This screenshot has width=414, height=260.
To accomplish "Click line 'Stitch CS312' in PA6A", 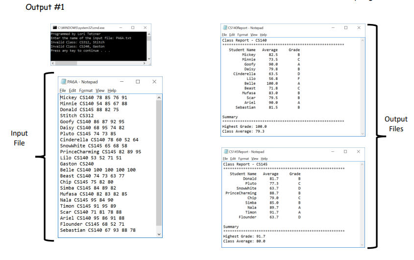I will [77, 116].
